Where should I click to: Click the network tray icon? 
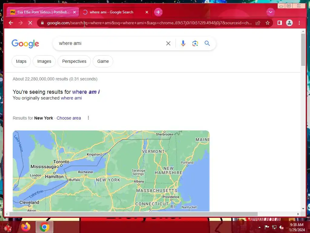click(274, 227)
